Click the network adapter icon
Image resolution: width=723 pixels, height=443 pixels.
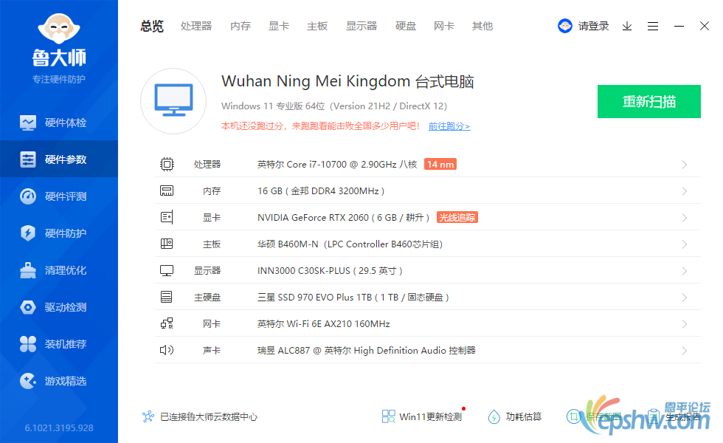[x=167, y=323]
